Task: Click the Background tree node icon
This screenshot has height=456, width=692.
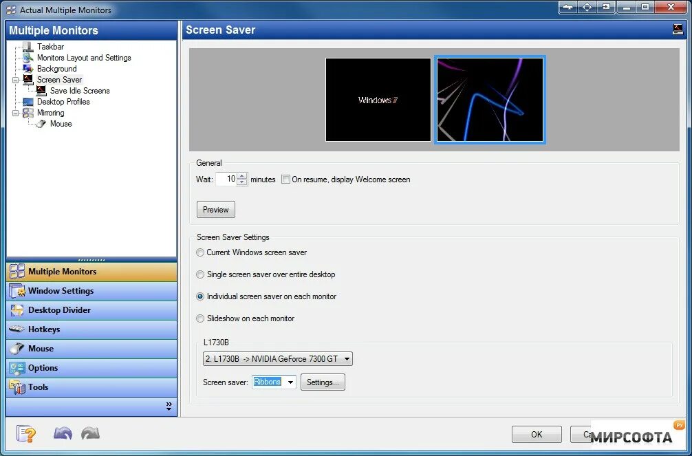Action: pos(28,68)
